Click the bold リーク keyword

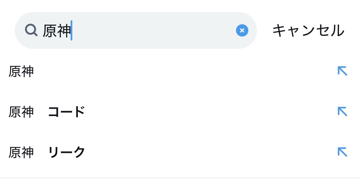click(66, 152)
